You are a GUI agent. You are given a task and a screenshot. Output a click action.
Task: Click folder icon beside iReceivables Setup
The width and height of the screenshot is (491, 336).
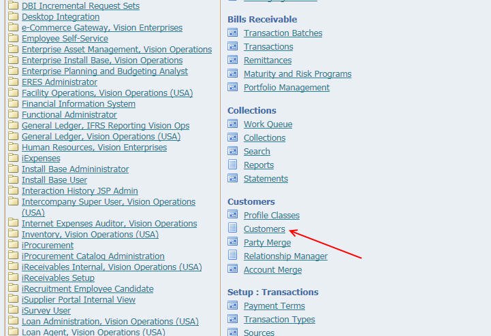click(13, 278)
